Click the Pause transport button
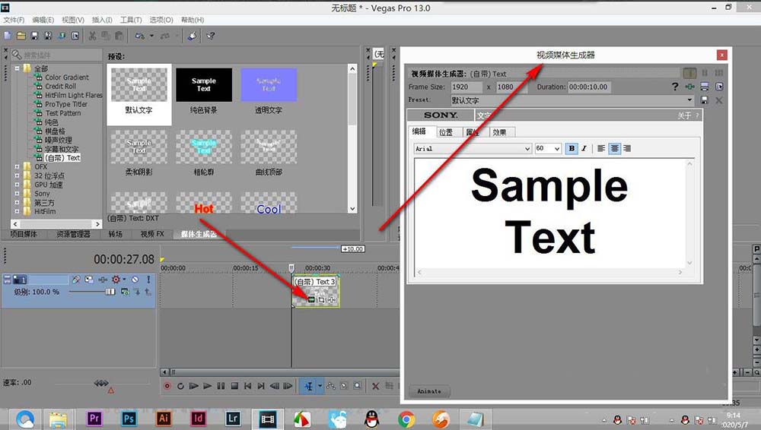 221,387
